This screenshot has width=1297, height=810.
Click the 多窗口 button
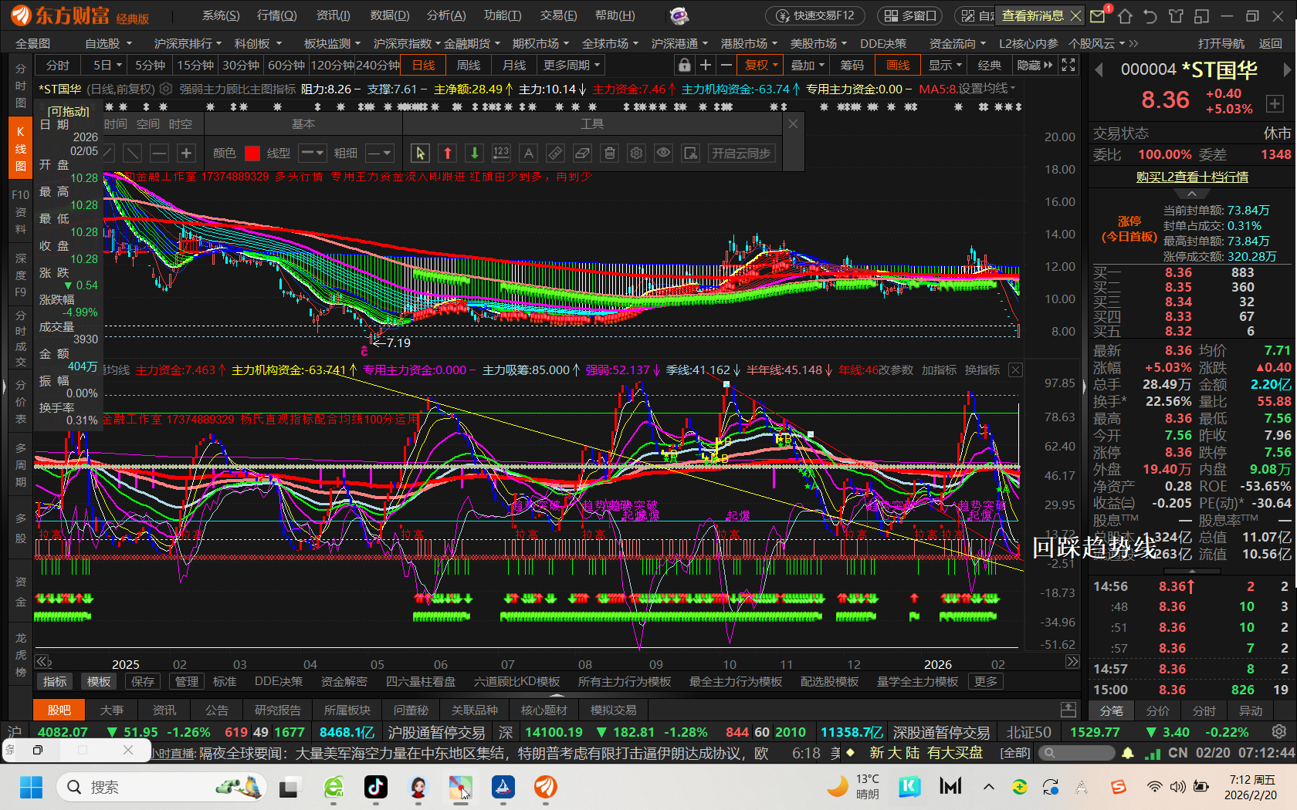(910, 15)
